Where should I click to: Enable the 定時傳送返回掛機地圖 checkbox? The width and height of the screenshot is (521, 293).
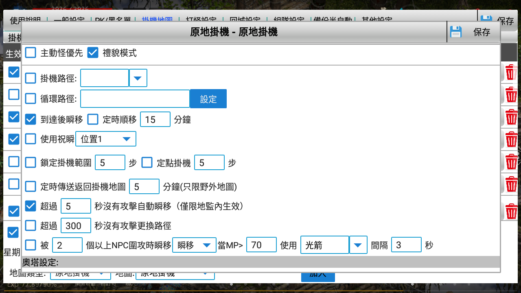click(31, 186)
